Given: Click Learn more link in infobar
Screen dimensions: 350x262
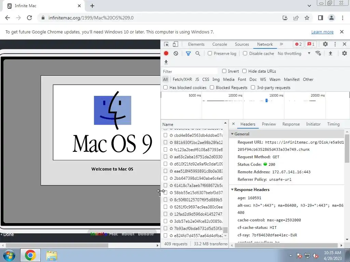Looking at the screenshot, I should point(322,32).
